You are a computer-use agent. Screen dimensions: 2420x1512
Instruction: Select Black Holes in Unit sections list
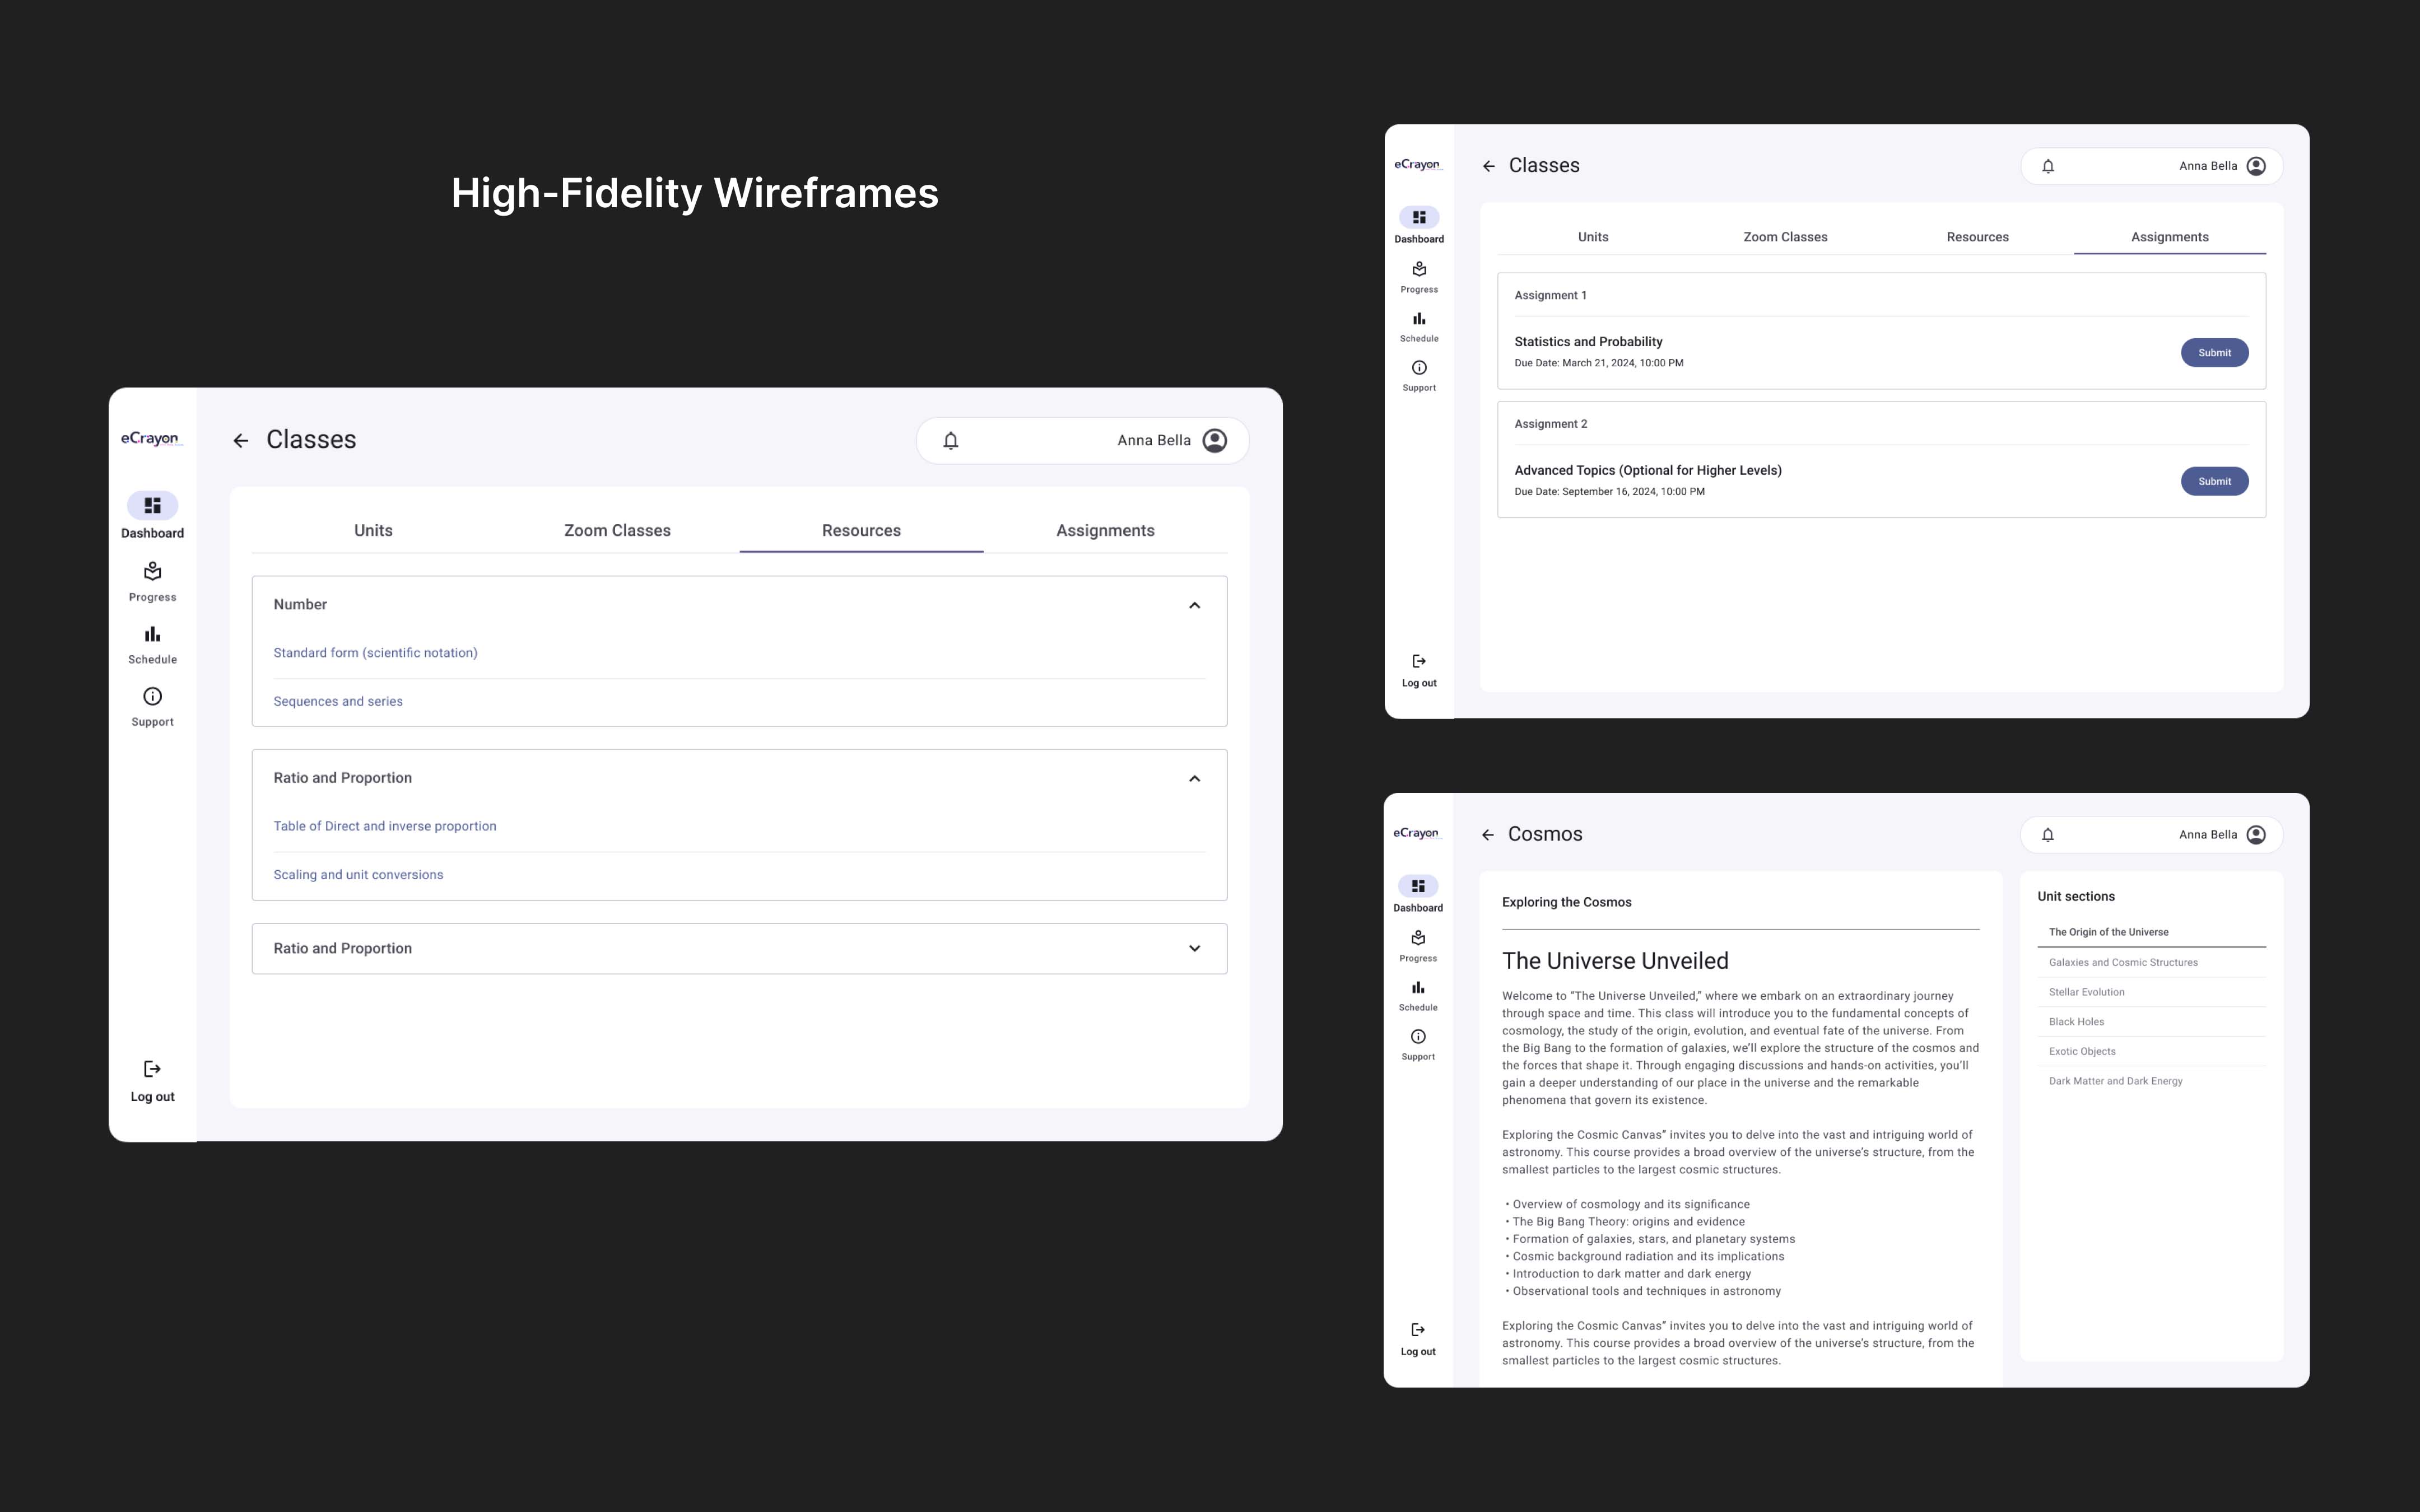(x=2076, y=1022)
